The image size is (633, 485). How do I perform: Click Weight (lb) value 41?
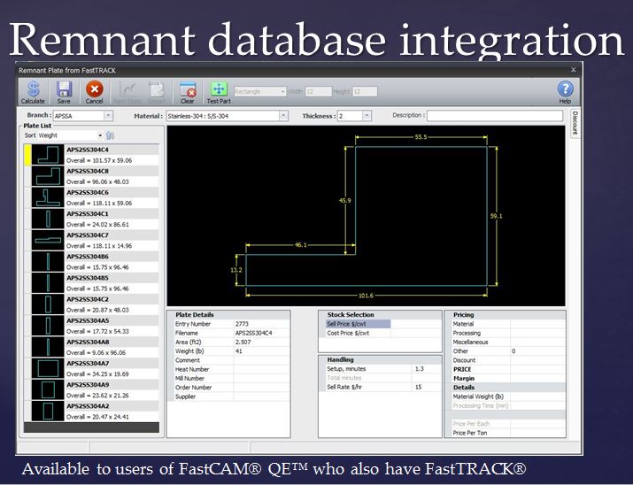238,351
